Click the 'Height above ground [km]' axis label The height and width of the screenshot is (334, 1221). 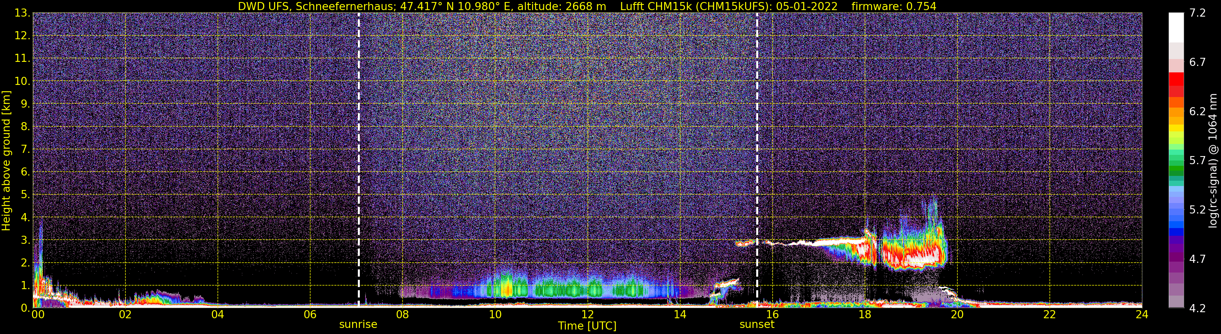(6, 161)
